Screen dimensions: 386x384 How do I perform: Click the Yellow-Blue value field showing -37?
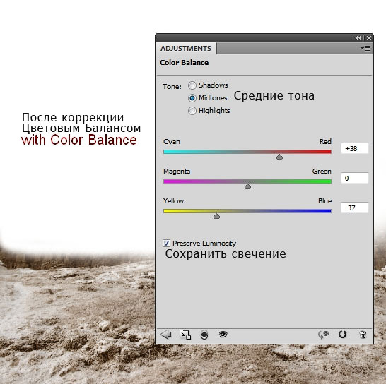point(355,208)
